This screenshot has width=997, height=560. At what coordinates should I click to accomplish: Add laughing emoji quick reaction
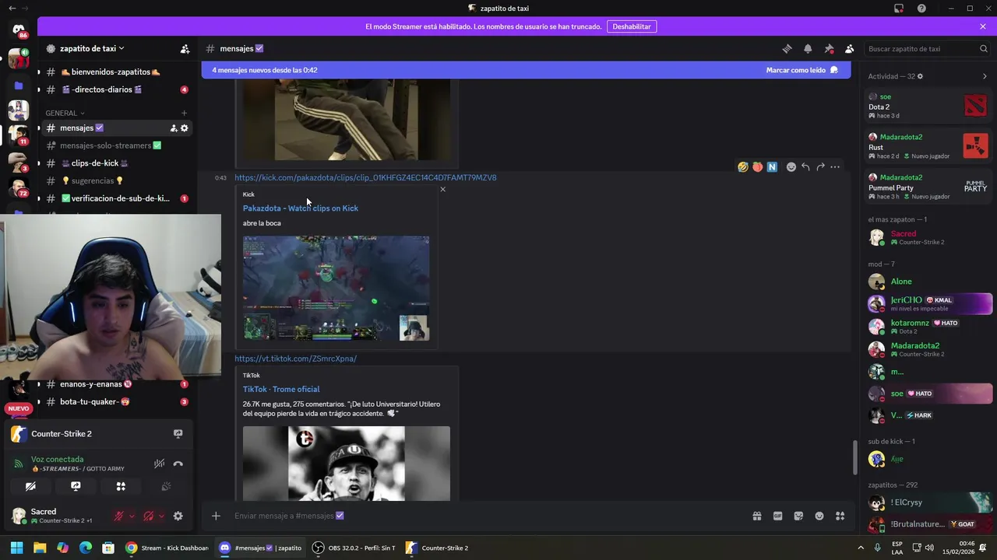point(742,166)
